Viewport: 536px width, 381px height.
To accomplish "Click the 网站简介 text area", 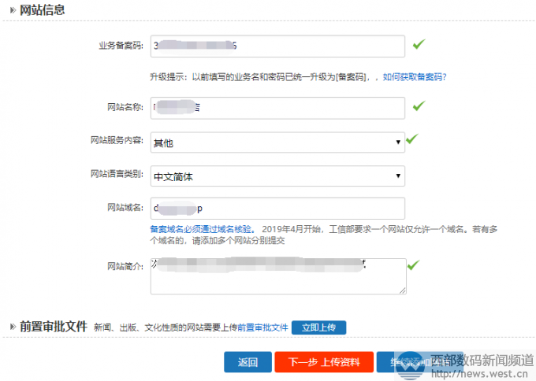I will pos(278,276).
